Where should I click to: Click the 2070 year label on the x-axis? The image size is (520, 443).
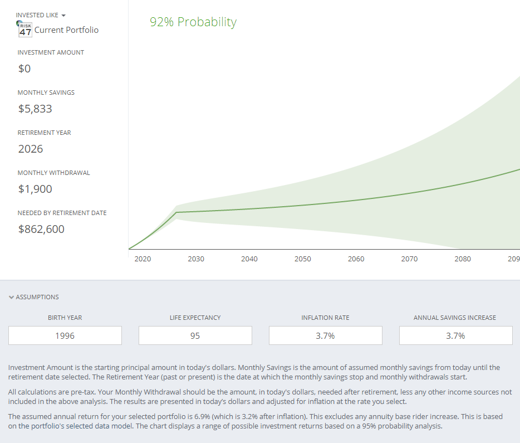[409, 259]
